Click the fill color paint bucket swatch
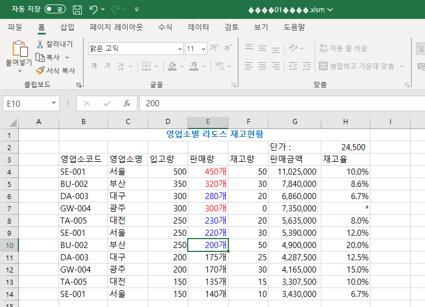Screen dimensions: 425x307 click(172, 66)
